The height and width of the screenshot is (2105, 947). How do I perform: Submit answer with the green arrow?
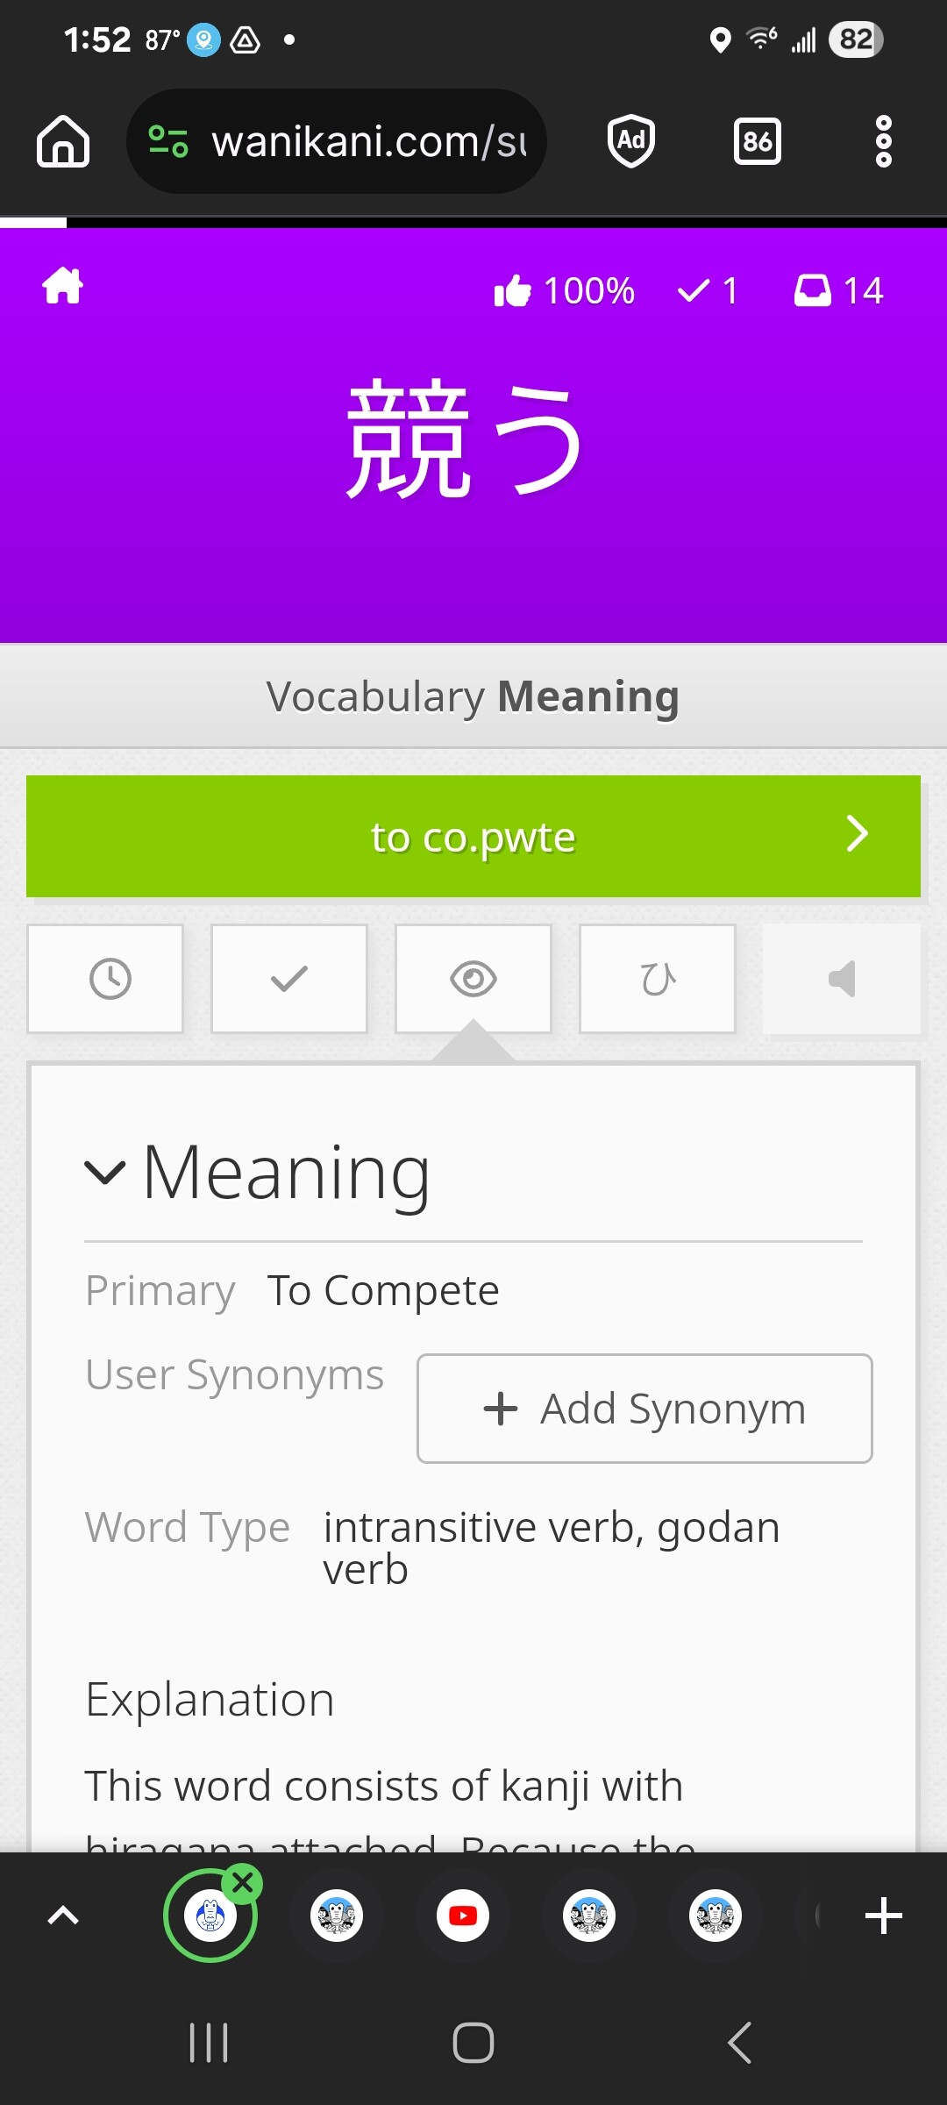click(857, 835)
